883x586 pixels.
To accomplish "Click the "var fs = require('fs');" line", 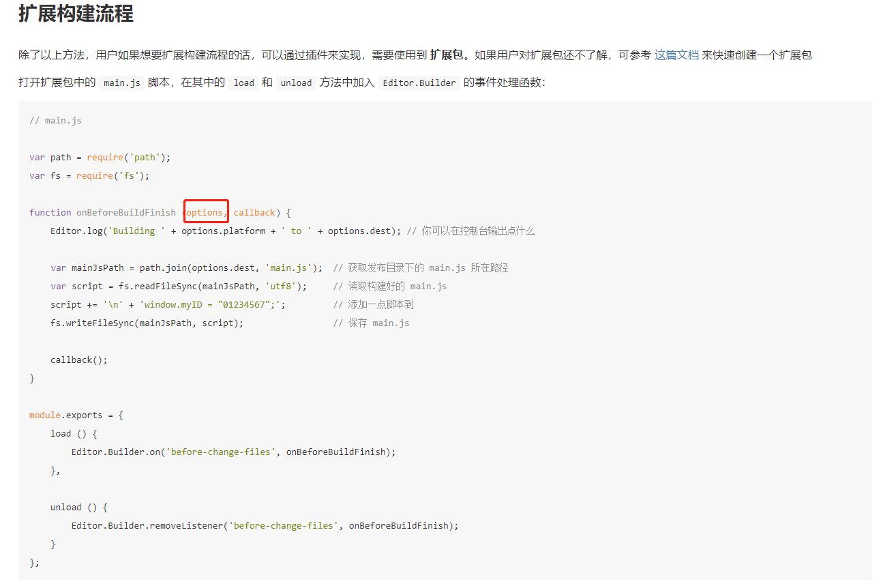I will (x=89, y=176).
